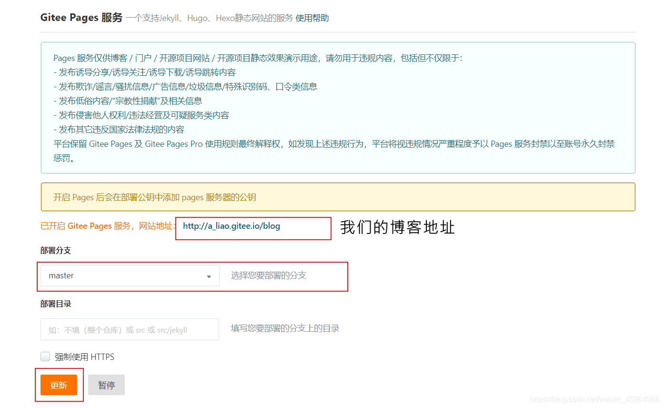The height and width of the screenshot is (408, 664).
Task: Focus the 部署目录 directory input field
Action: [130, 329]
